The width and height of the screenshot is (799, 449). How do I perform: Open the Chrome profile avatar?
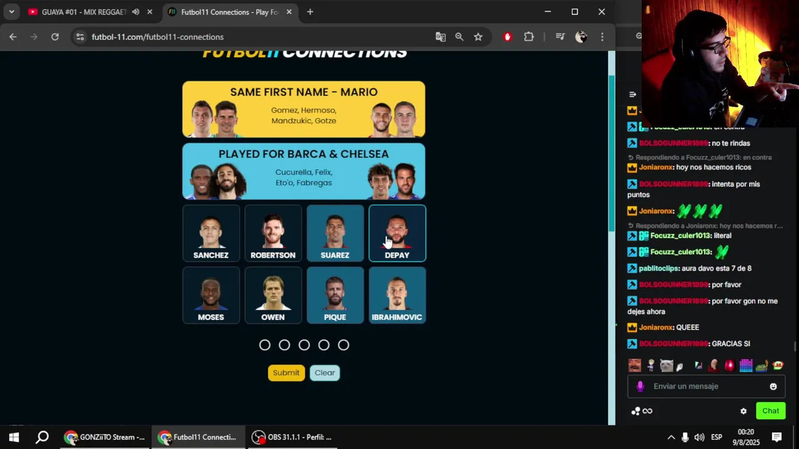click(x=581, y=37)
